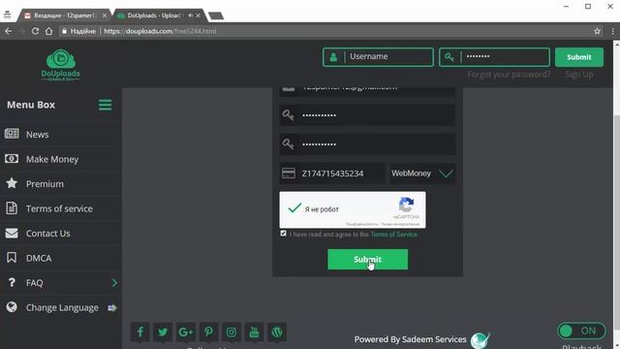The image size is (620, 349).
Task: Toggle the ON switch at bottom right
Action: [581, 331]
